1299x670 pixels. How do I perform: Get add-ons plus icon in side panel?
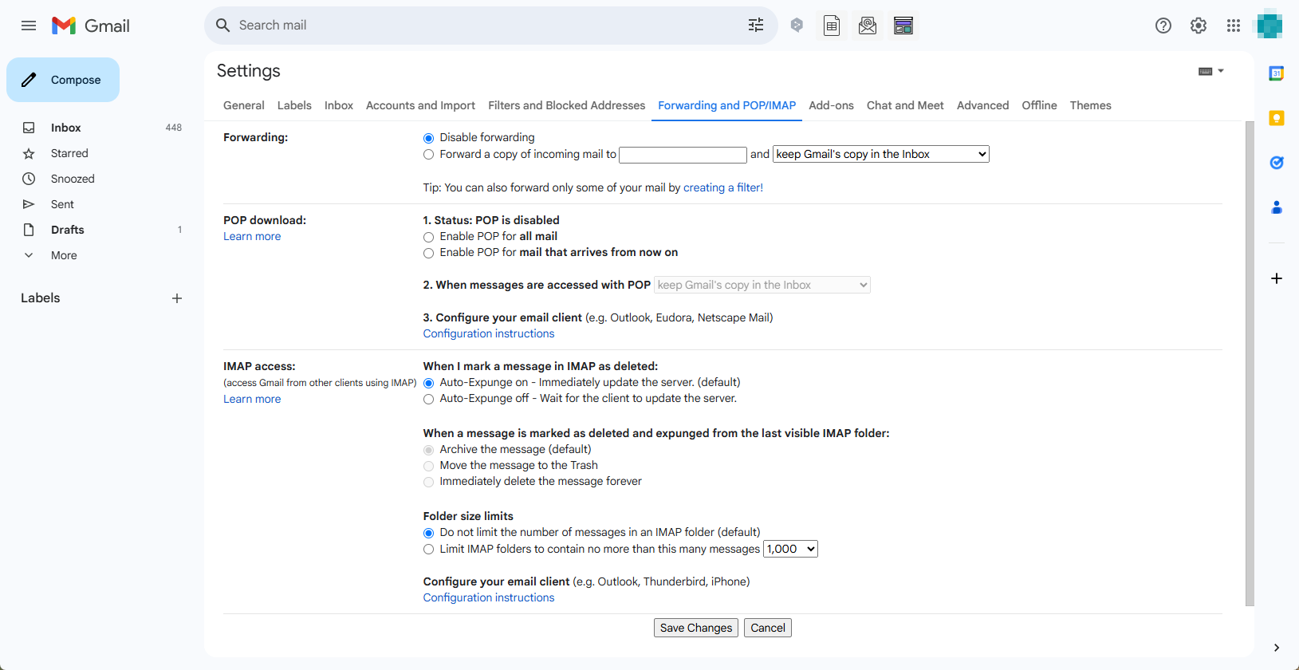1277,278
